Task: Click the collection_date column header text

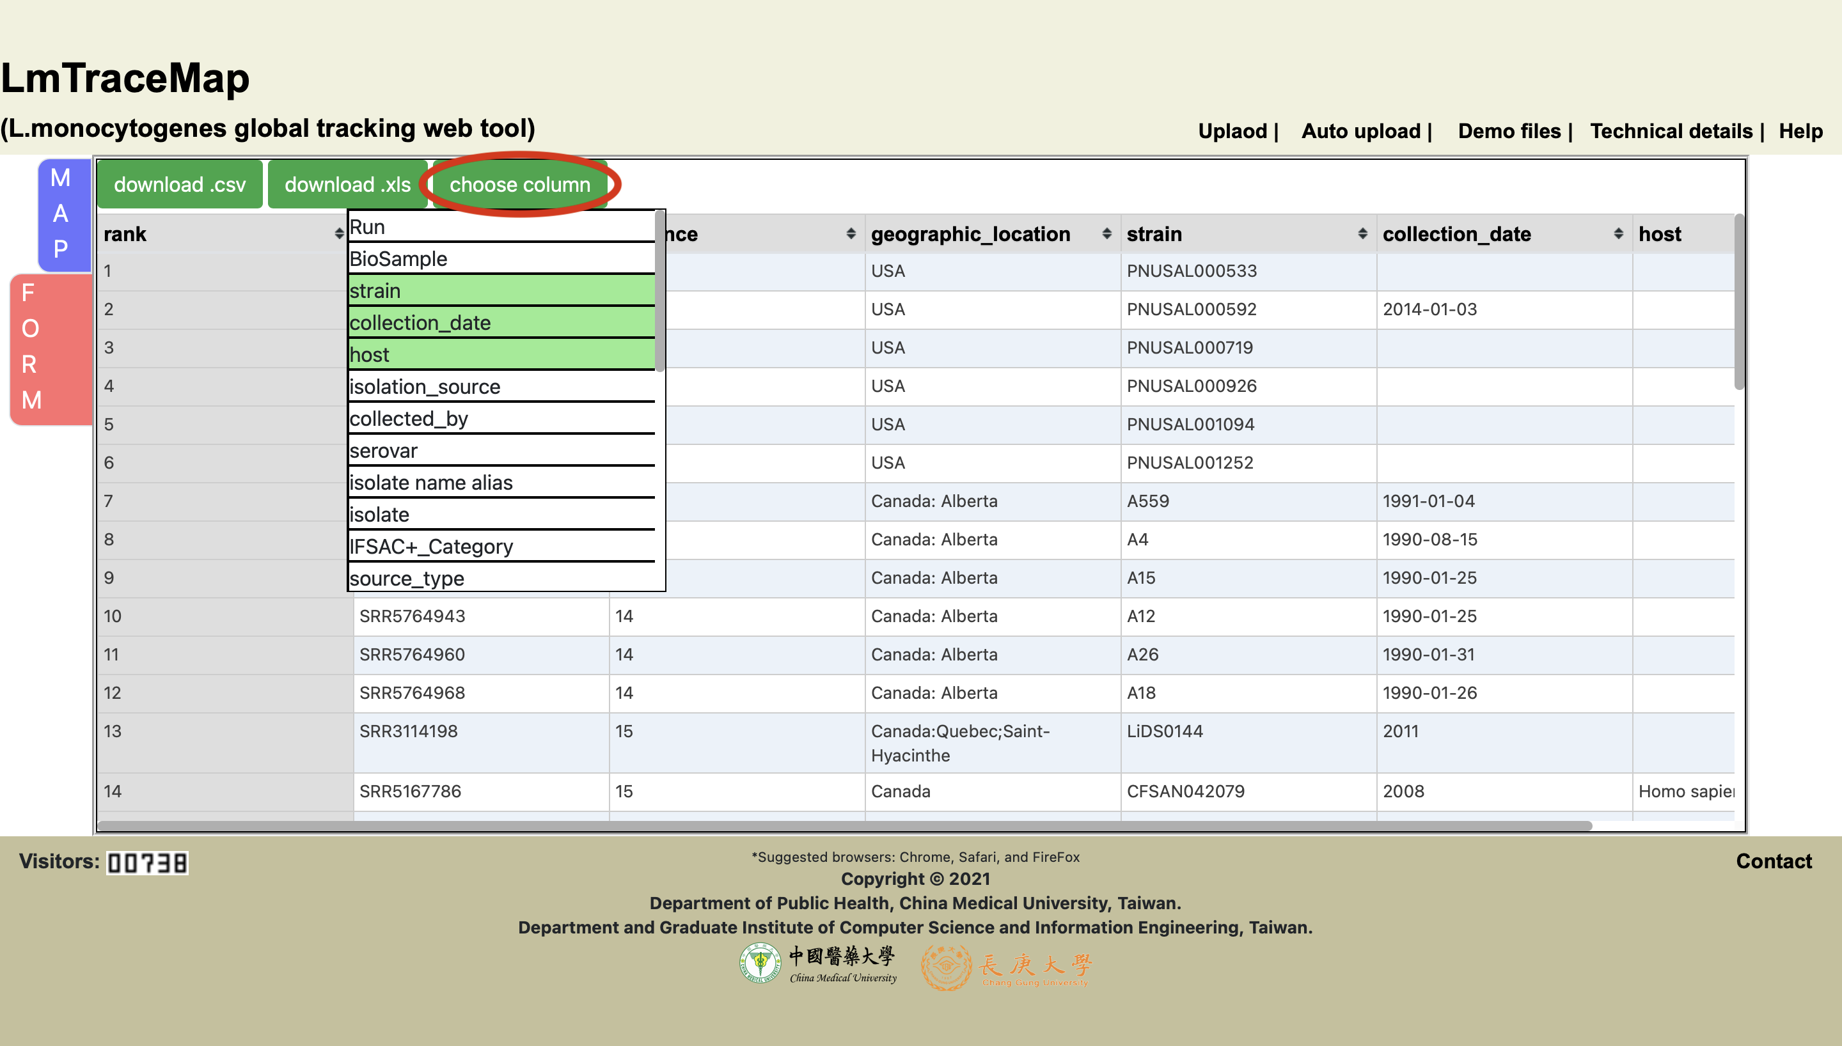Action: (1456, 234)
